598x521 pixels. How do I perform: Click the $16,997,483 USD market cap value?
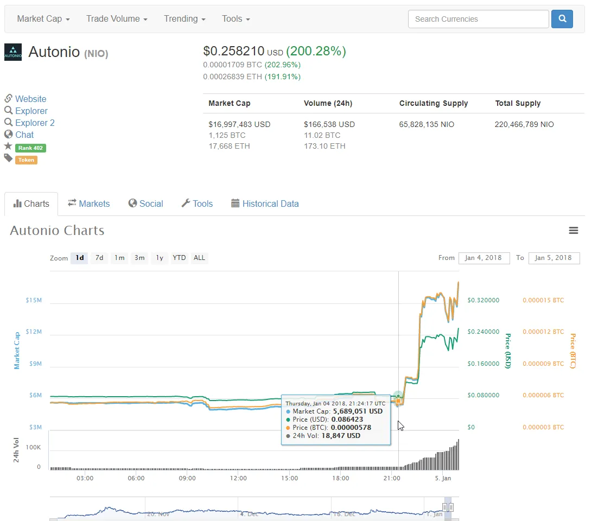click(239, 124)
